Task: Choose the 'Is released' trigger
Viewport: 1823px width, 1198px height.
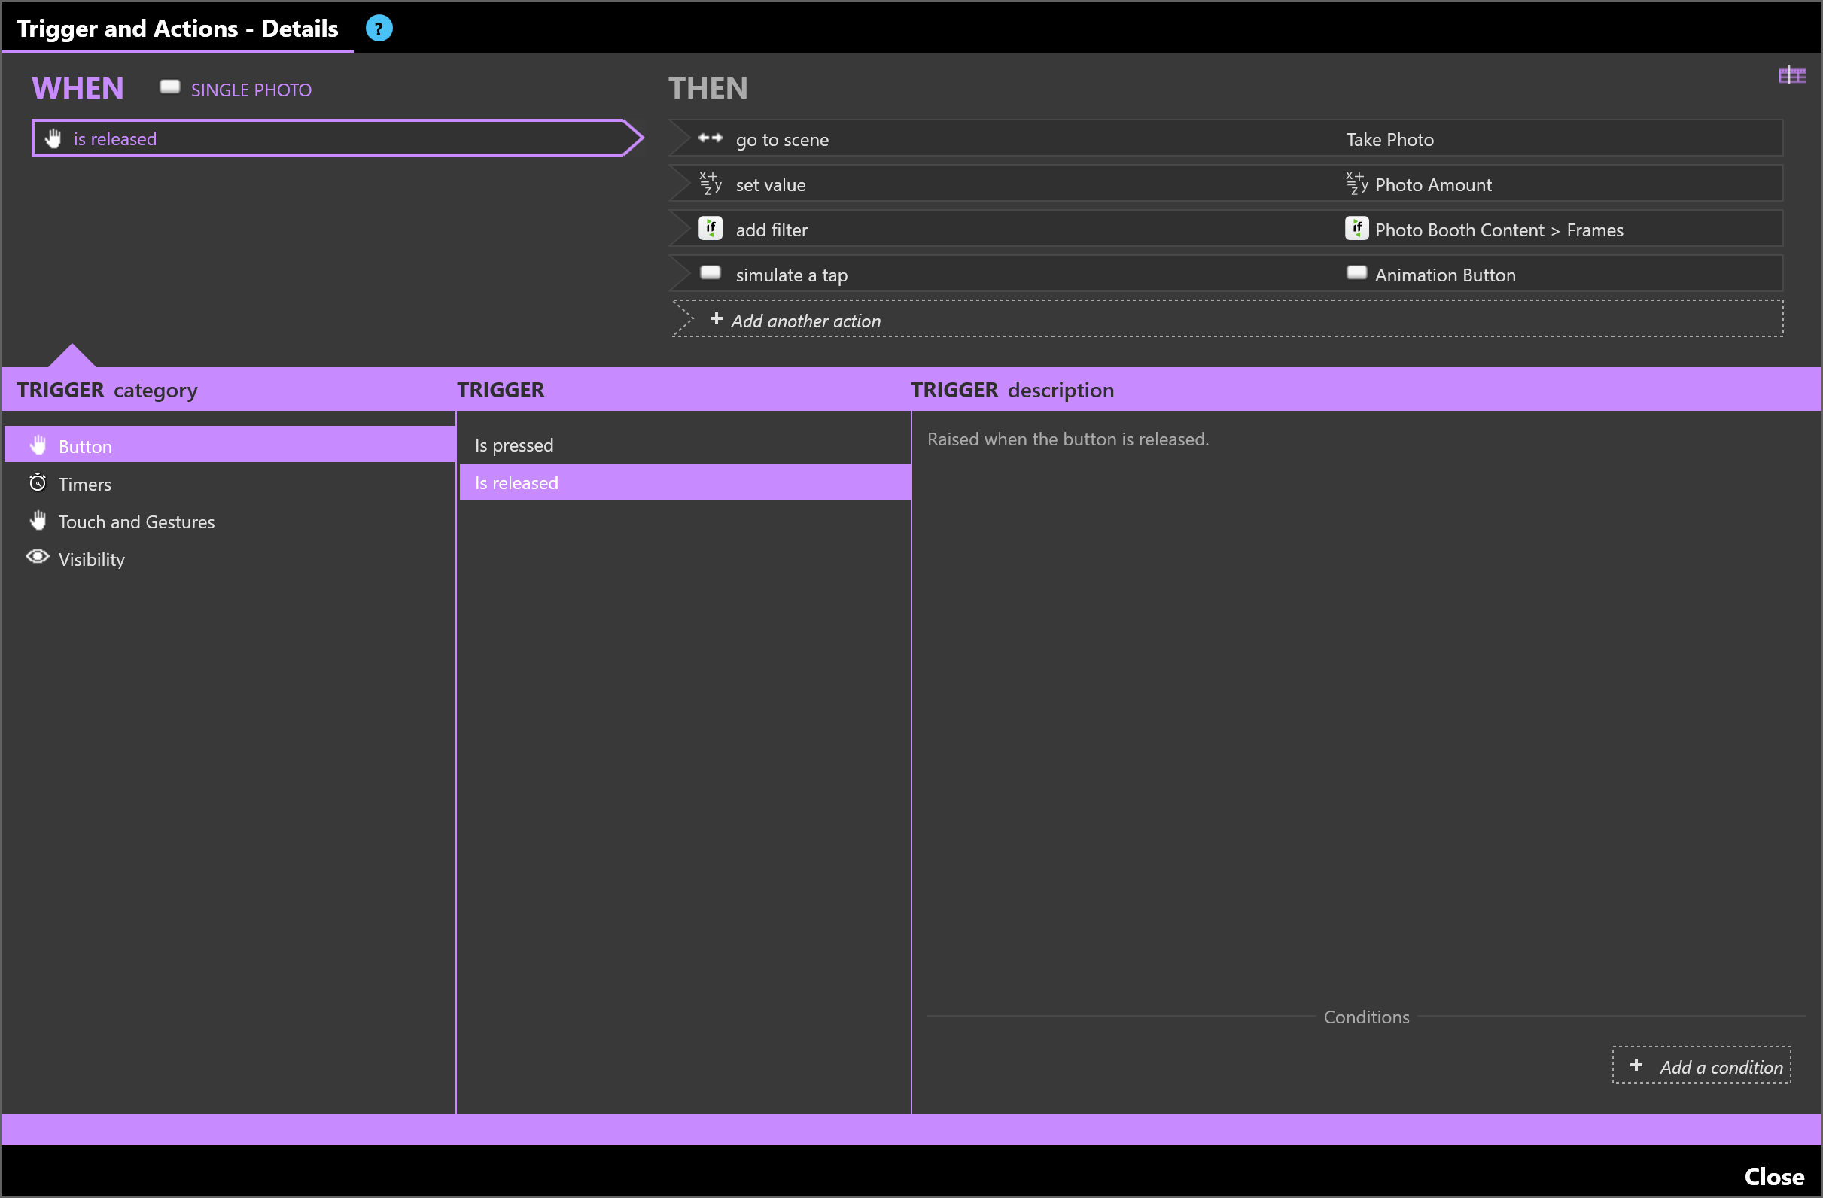Action: tap(516, 482)
